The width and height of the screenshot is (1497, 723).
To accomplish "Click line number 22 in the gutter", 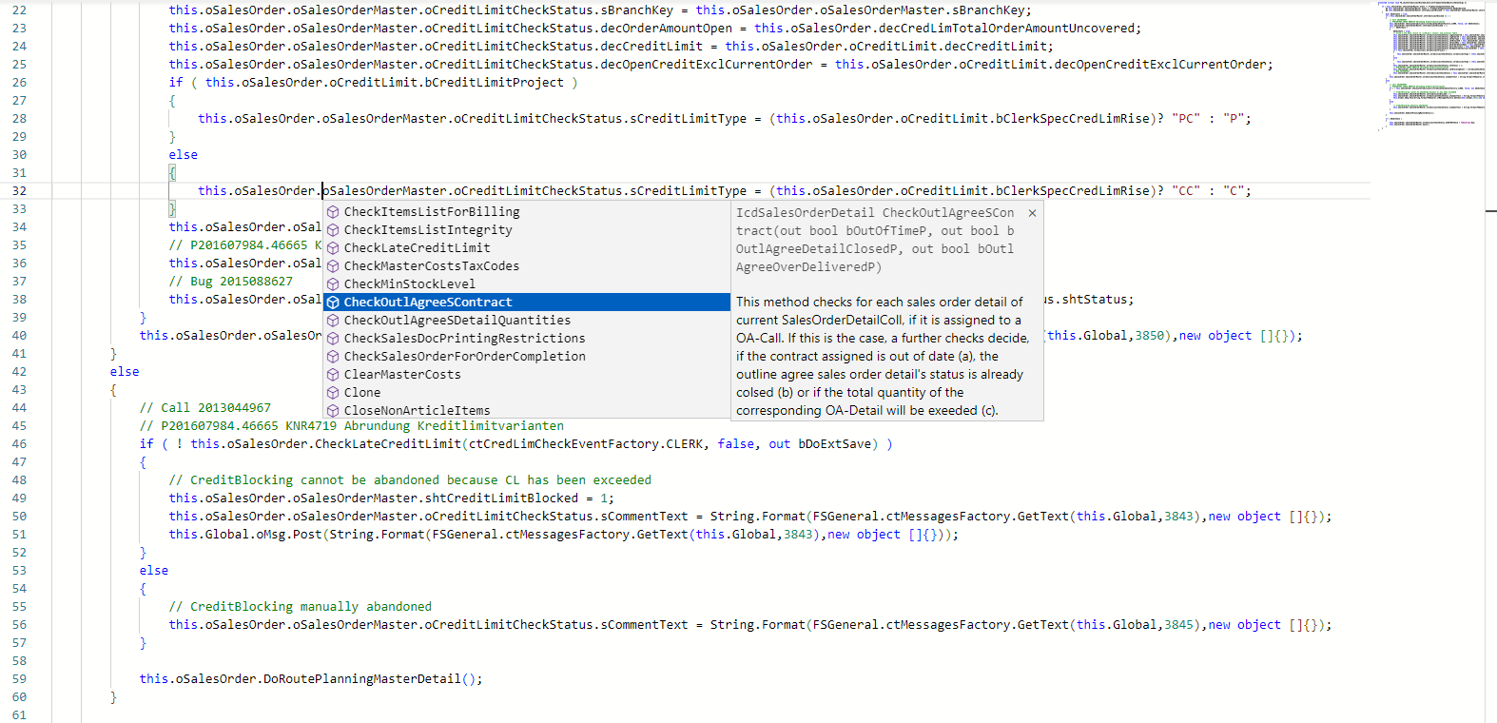I will pos(19,10).
